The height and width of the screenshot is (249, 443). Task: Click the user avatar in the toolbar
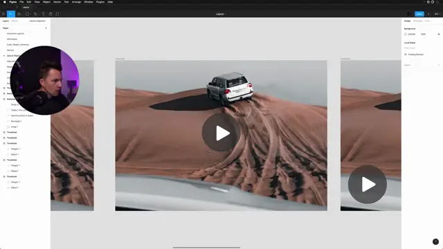point(409,14)
